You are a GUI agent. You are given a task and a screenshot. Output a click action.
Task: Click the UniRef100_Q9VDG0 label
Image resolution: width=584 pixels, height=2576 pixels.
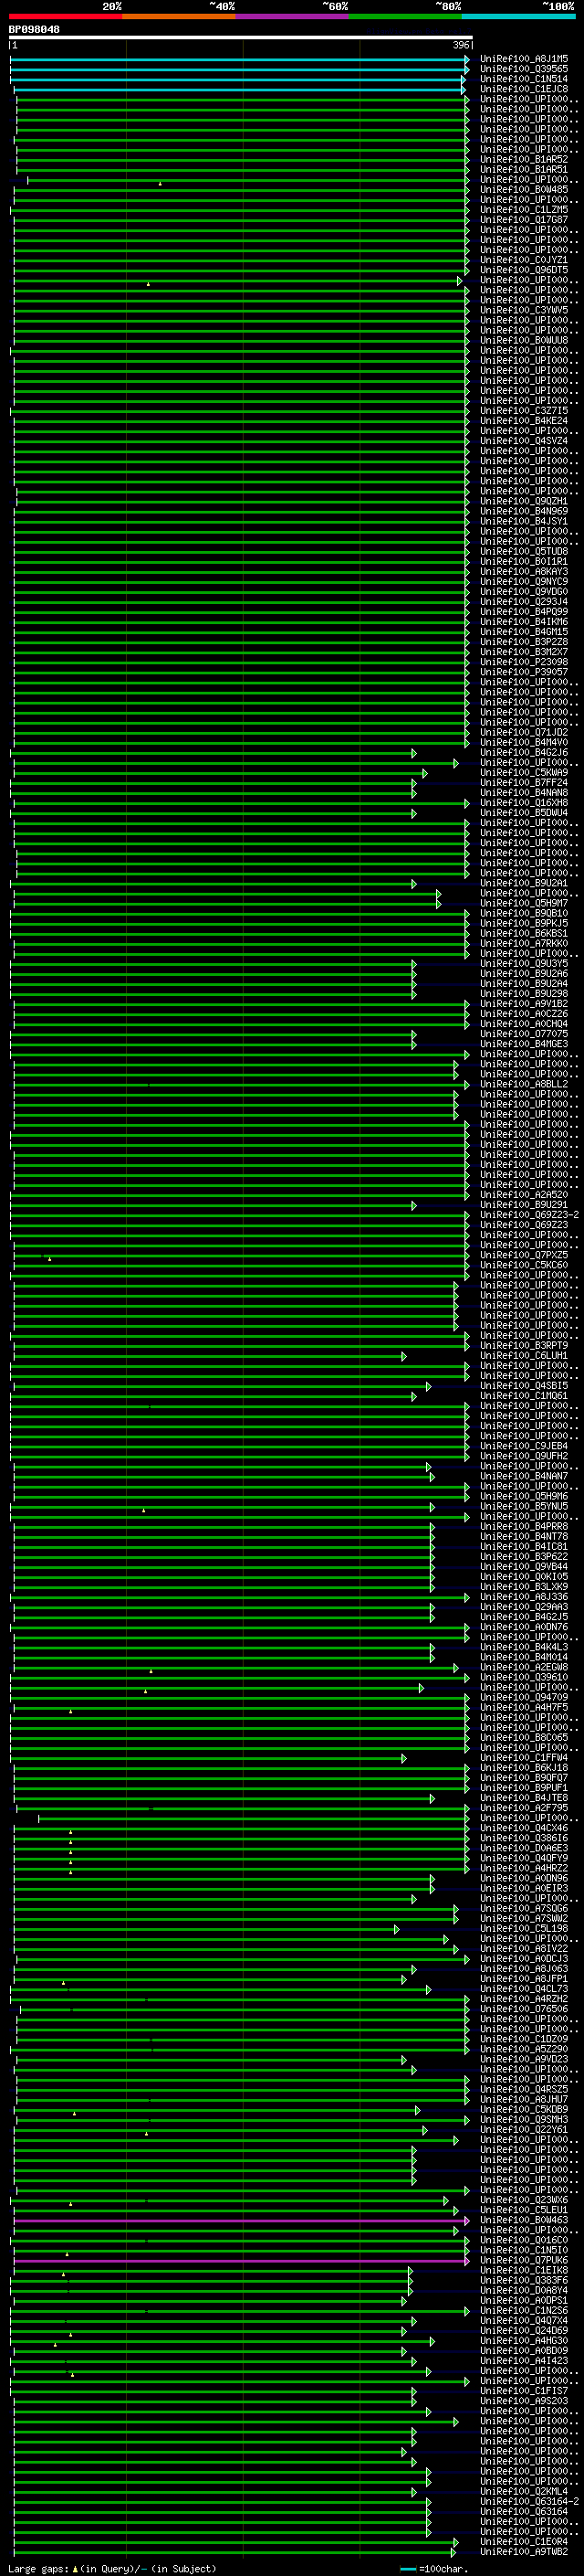tap(524, 592)
